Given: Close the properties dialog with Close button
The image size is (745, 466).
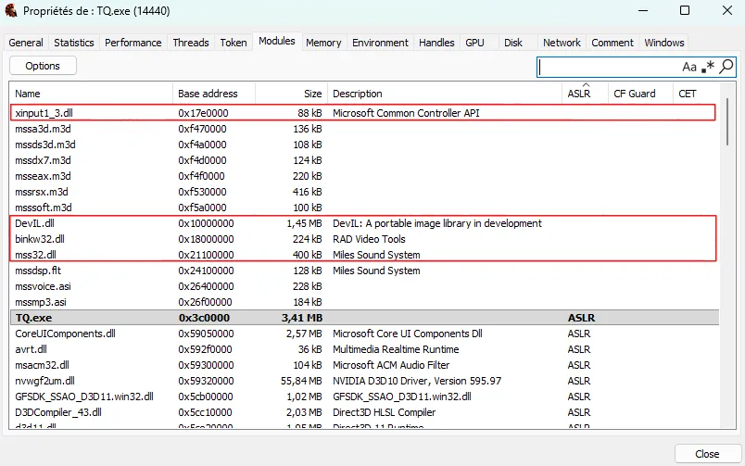Looking at the screenshot, I should [x=707, y=454].
